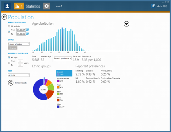Select the All periods radio button
This screenshot has height=132, width=171.
click(x=9, y=26)
